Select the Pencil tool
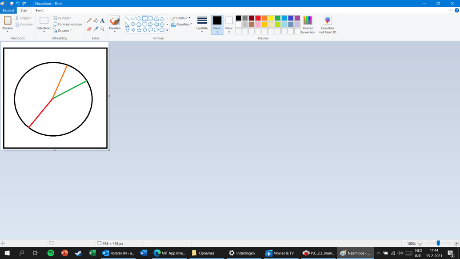 click(89, 20)
